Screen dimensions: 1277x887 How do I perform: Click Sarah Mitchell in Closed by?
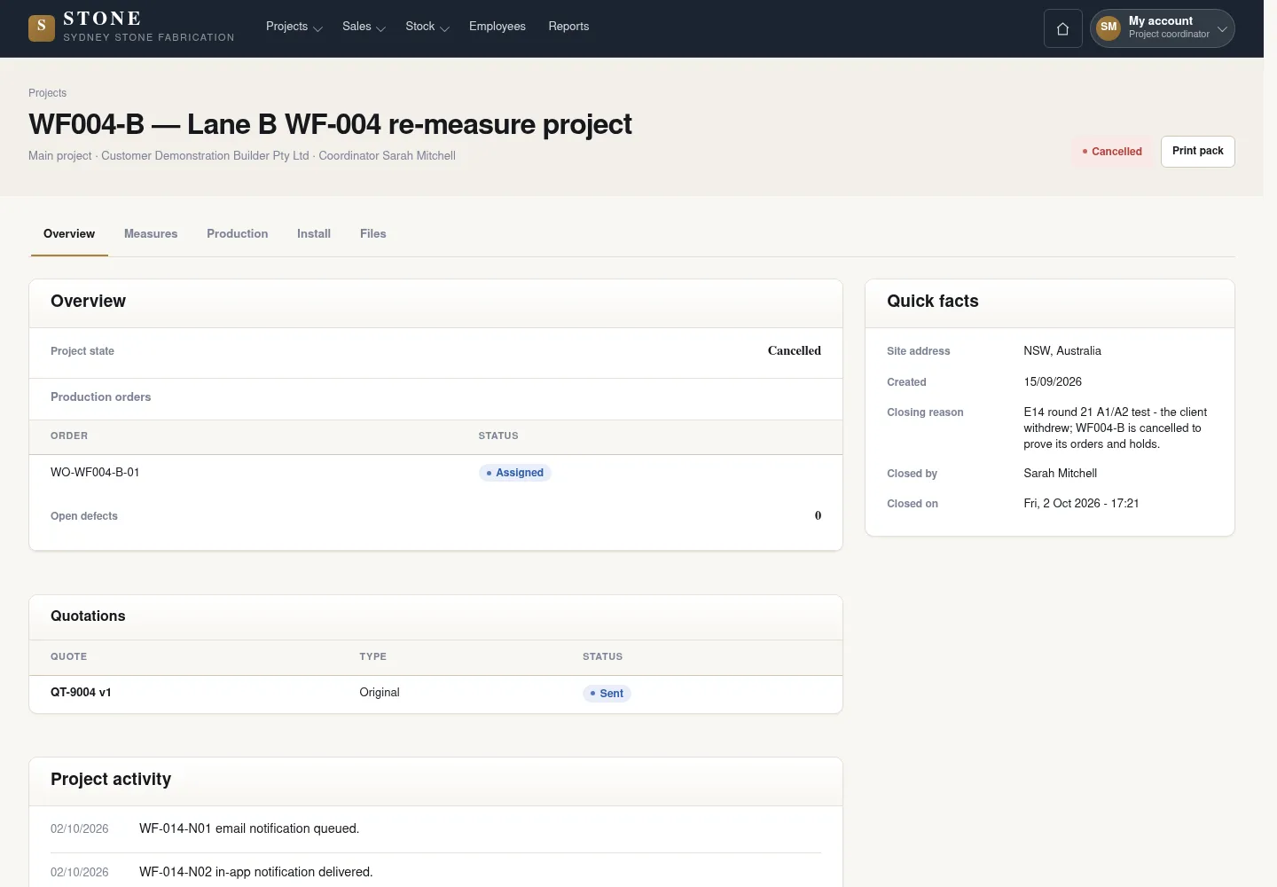click(x=1061, y=474)
